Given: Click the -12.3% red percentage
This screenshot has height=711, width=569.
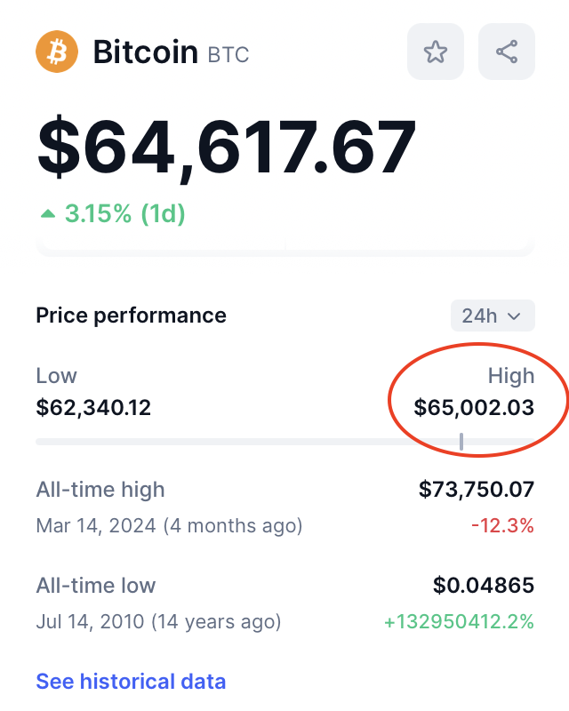Looking at the screenshot, I should (502, 525).
